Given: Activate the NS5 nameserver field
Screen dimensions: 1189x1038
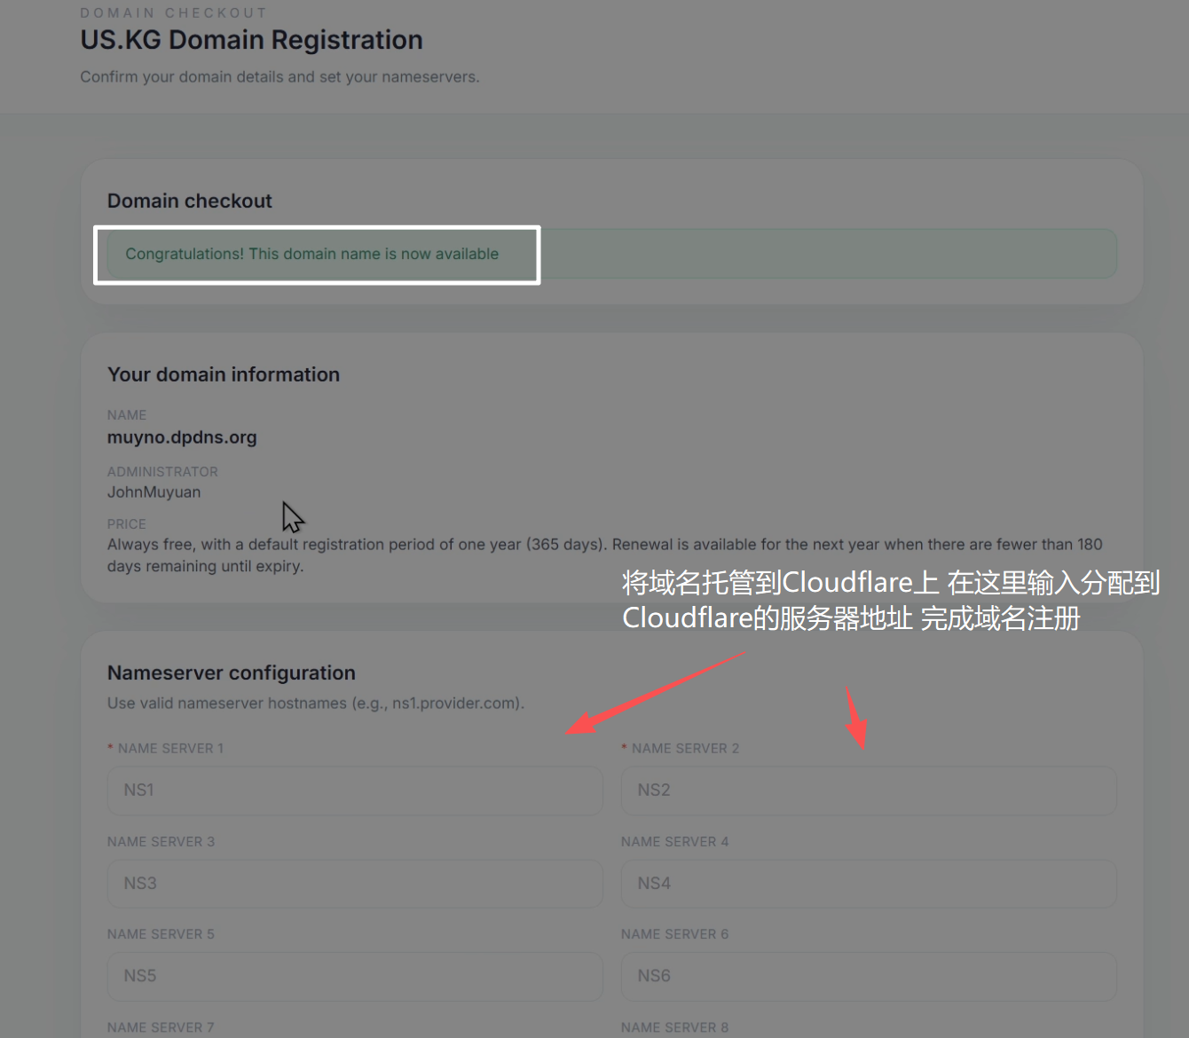Looking at the screenshot, I should pyautogui.click(x=355, y=976).
